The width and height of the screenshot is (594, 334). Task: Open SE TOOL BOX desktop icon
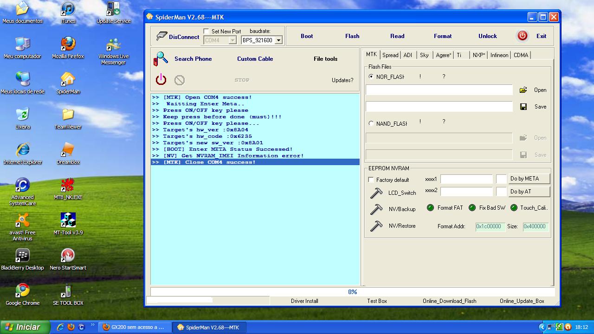68,295
